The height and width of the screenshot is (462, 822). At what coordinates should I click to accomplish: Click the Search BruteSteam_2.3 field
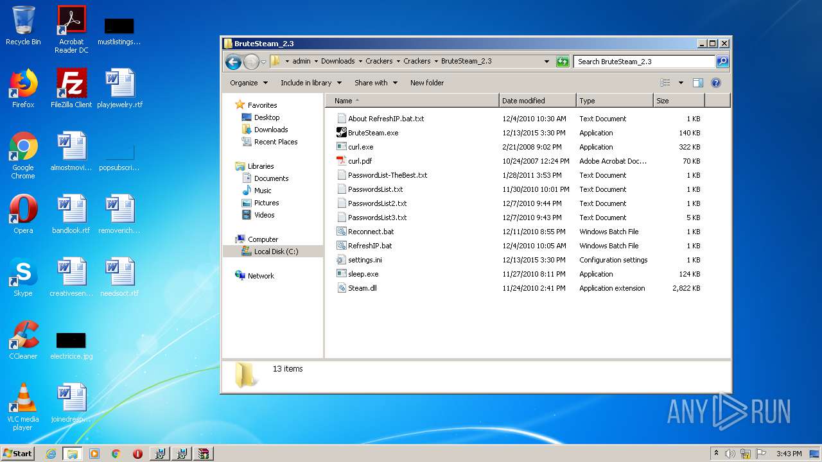click(644, 62)
